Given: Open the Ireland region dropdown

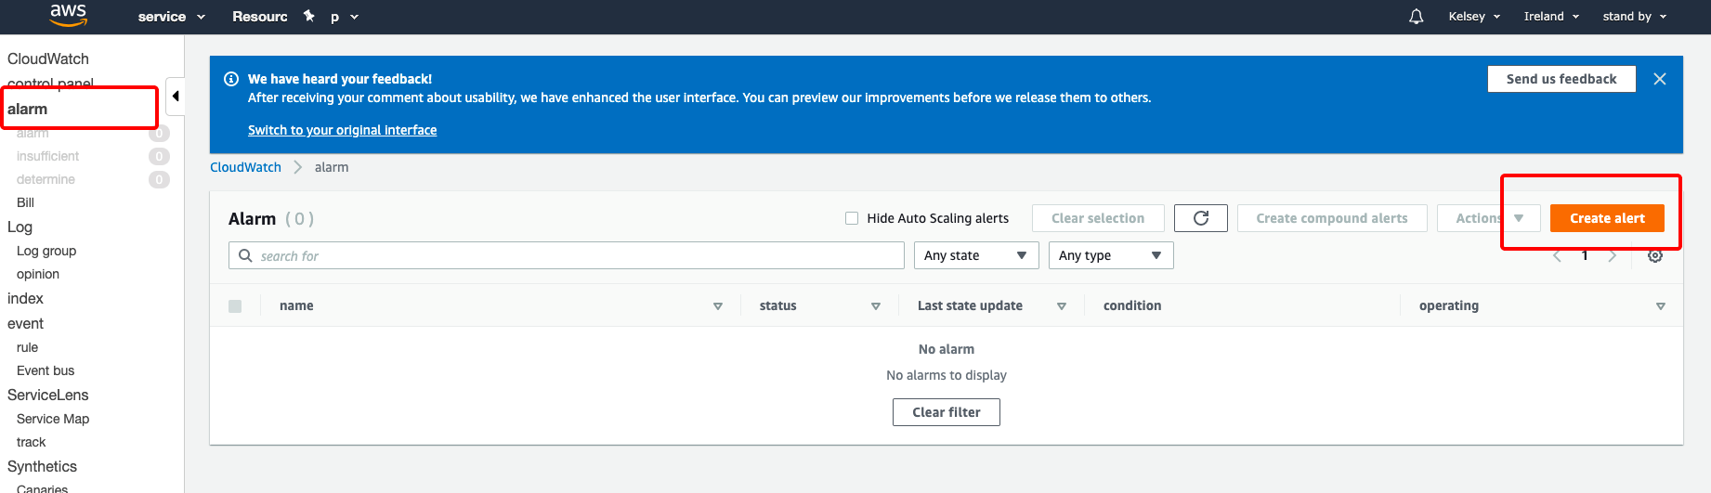Looking at the screenshot, I should (1551, 17).
